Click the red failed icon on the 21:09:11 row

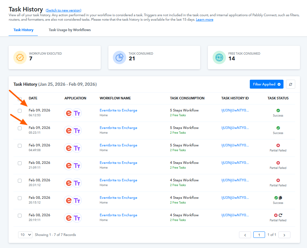coord(278,163)
